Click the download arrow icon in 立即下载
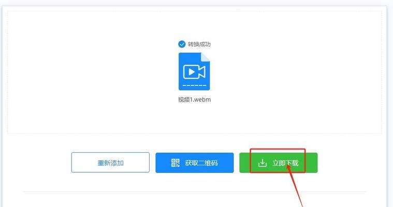The image size is (393, 207). click(x=262, y=162)
